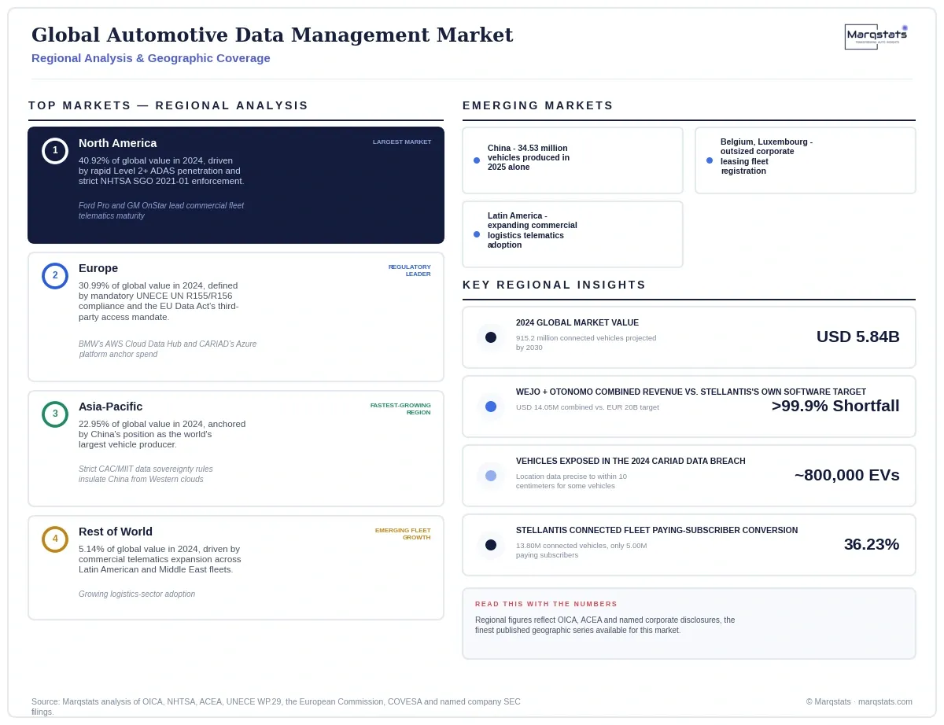Click the REGULATORY LEADER tag
The width and height of the screenshot is (944, 725).
410,270
